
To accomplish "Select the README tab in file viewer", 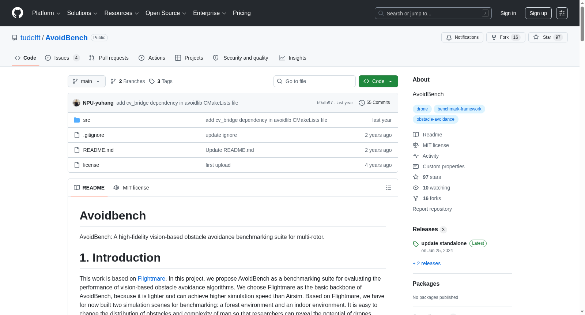I will click(x=89, y=188).
